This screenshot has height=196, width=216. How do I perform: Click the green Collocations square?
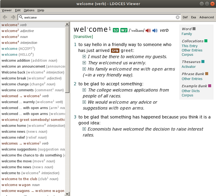(x=206, y=41)
